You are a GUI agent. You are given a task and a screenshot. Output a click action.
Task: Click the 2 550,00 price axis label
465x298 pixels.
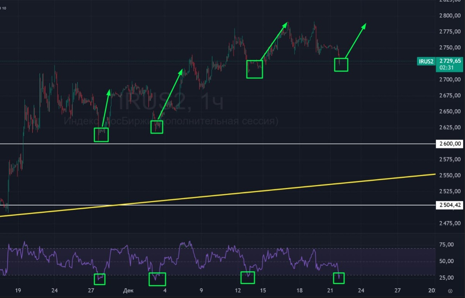[450, 175]
